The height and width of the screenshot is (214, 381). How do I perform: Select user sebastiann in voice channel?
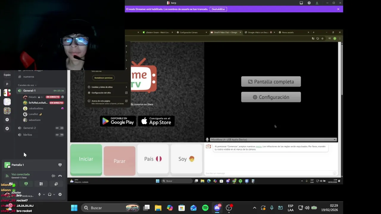(x=44, y=120)
